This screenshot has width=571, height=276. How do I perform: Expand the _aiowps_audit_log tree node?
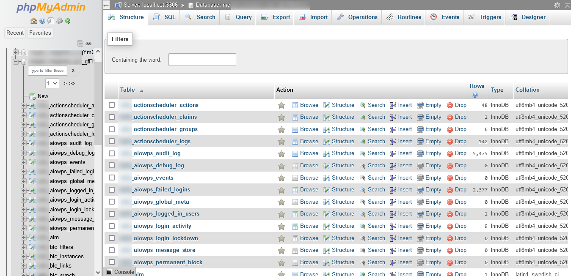tap(24, 143)
